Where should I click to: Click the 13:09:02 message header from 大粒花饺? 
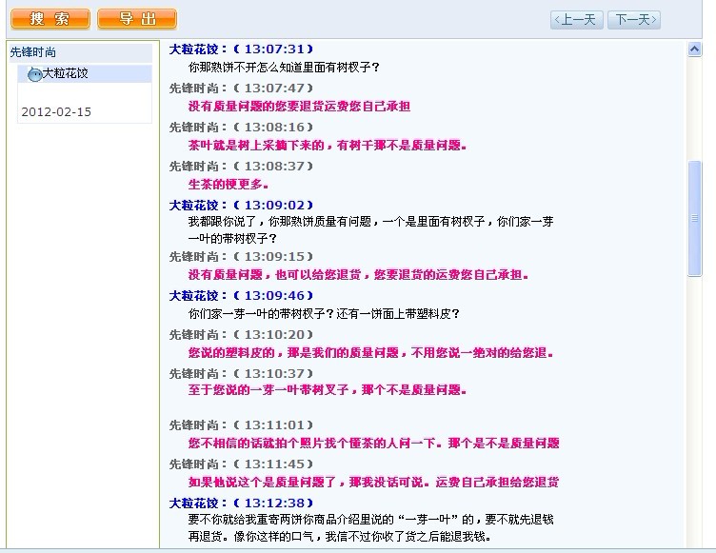pyautogui.click(x=241, y=205)
